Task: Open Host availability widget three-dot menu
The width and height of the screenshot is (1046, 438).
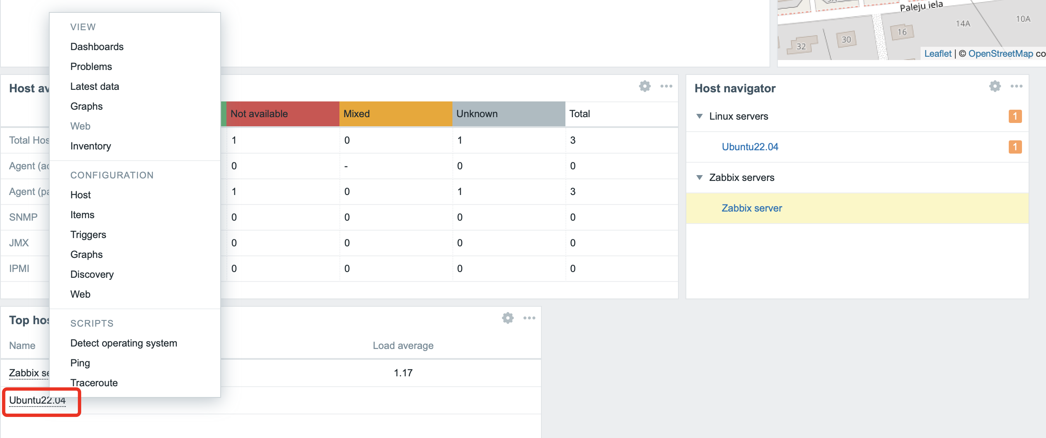Action: (666, 86)
